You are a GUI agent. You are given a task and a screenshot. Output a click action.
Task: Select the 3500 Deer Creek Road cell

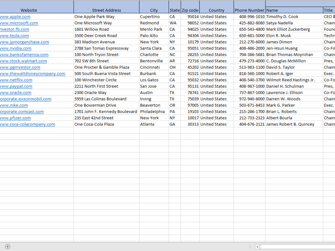point(107,36)
